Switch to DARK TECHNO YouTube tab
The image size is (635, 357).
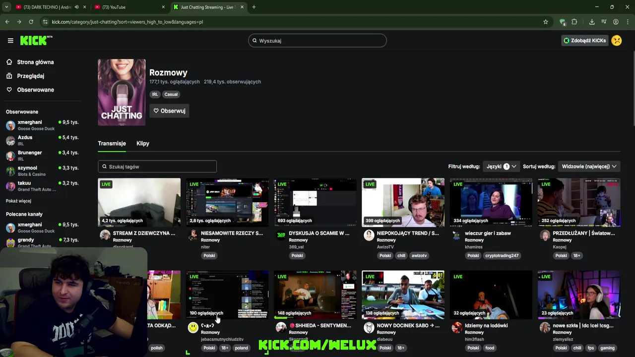coord(50,7)
